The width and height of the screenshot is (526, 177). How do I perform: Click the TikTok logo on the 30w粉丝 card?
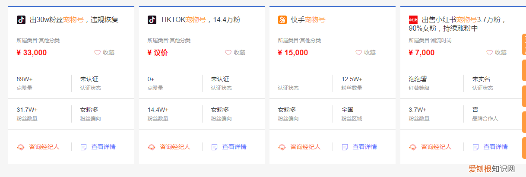(x=21, y=20)
